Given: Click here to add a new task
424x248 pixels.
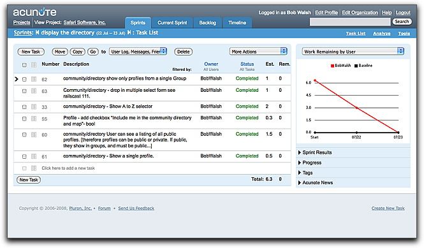Looking at the screenshot, I should tap(68, 168).
